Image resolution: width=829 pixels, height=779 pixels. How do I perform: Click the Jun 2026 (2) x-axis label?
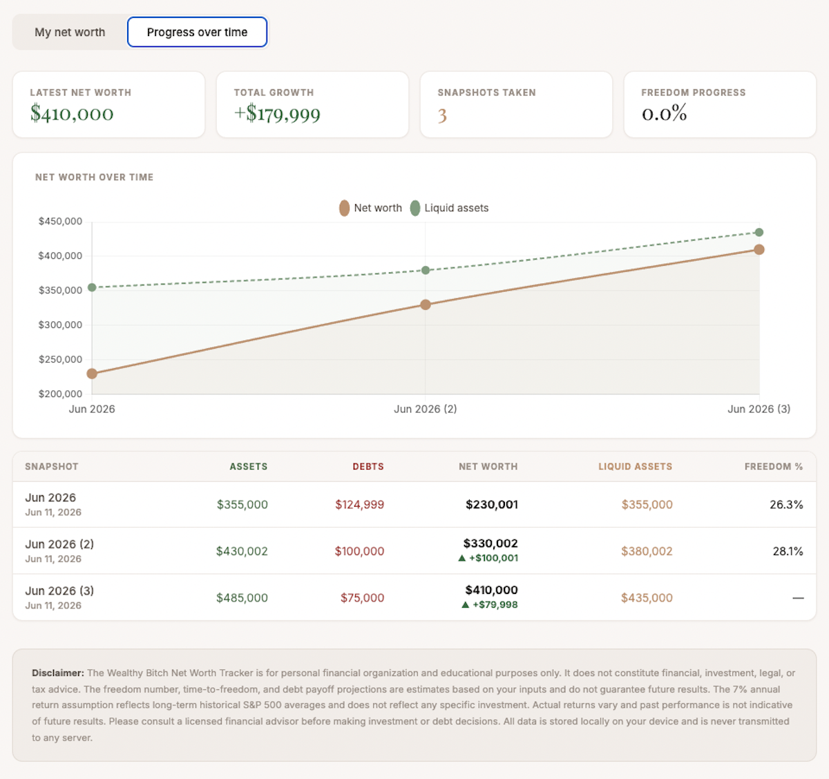[426, 409]
